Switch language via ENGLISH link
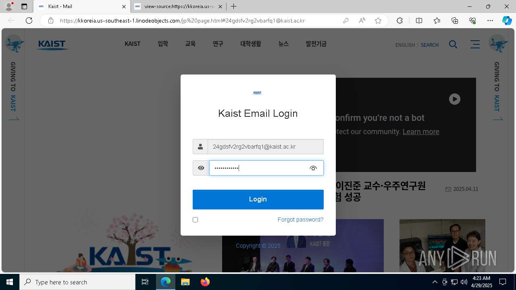This screenshot has height=290, width=516. click(x=405, y=45)
